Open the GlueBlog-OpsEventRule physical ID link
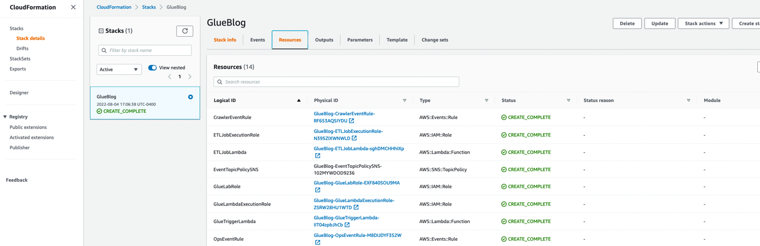 click(357, 235)
